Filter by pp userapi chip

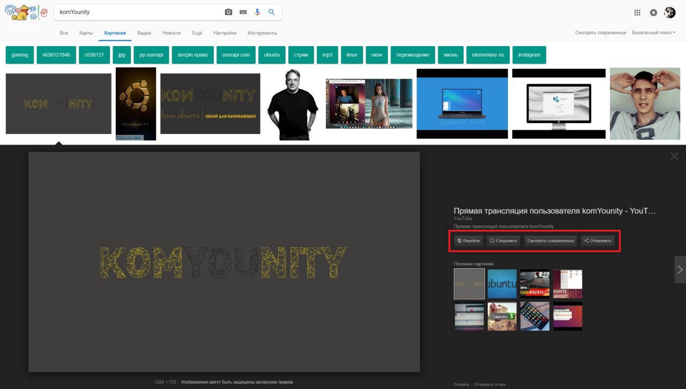[x=151, y=55]
